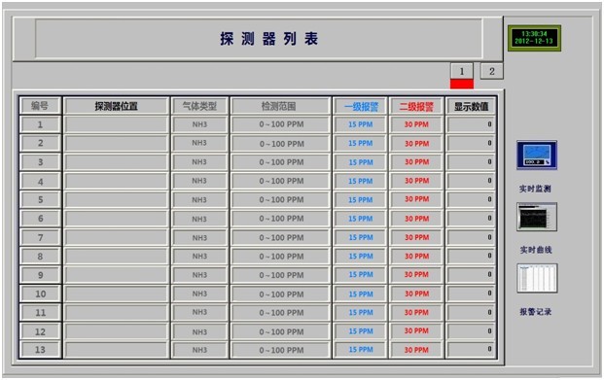The height and width of the screenshot is (380, 604).
Task: Switch to page 2 tab
Action: [x=491, y=71]
